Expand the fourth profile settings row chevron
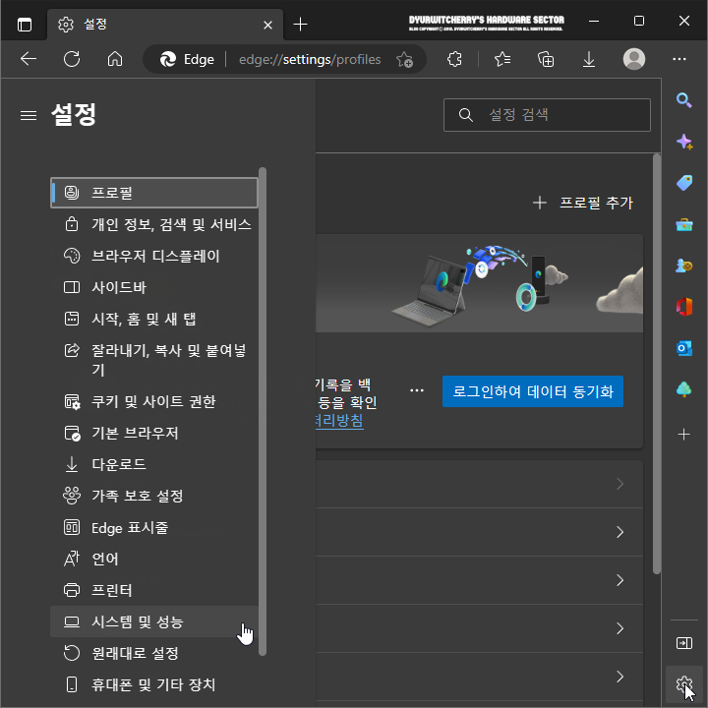The image size is (708, 708). coord(619,628)
